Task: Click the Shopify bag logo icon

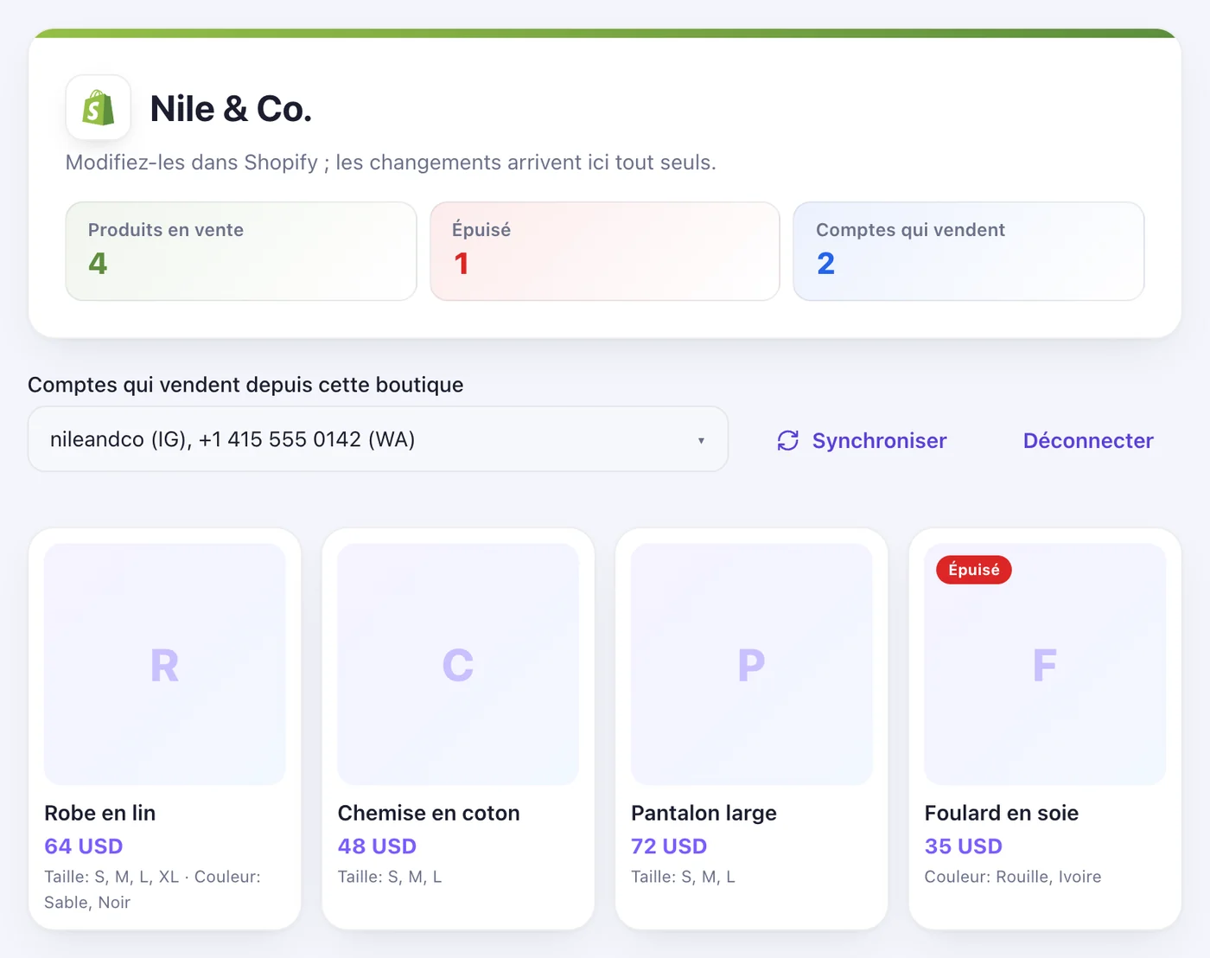Action: coord(99,108)
